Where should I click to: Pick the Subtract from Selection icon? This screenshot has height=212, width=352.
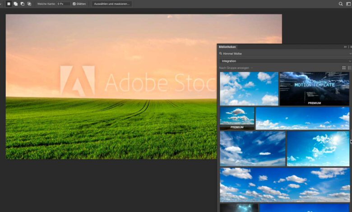(22, 4)
